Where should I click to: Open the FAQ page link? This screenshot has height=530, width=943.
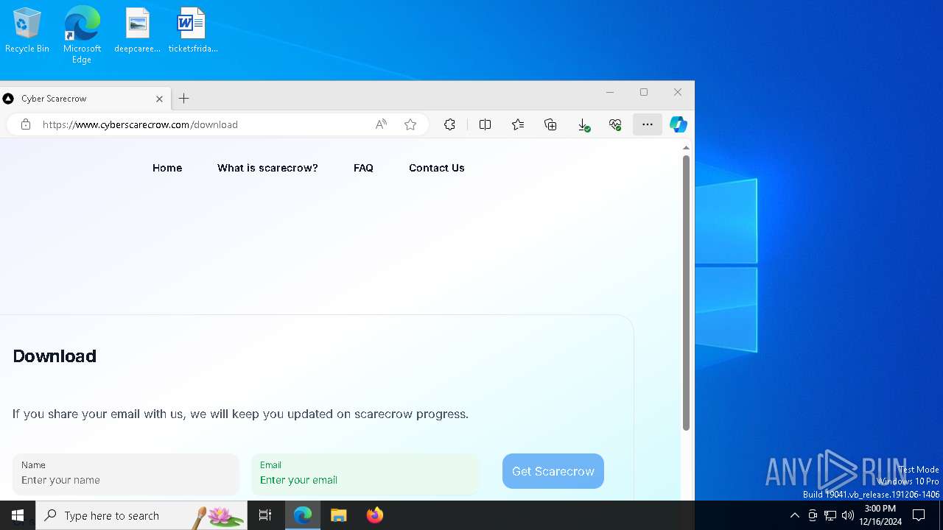[363, 168]
